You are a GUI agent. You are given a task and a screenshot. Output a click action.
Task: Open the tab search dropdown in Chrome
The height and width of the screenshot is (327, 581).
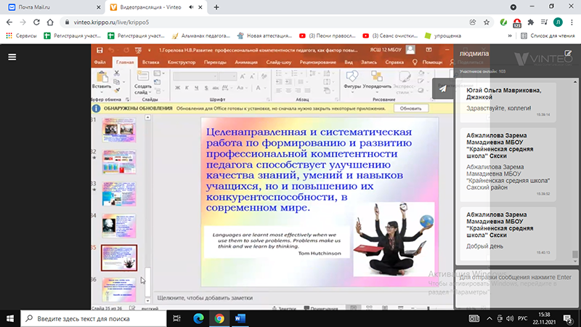tap(513, 7)
